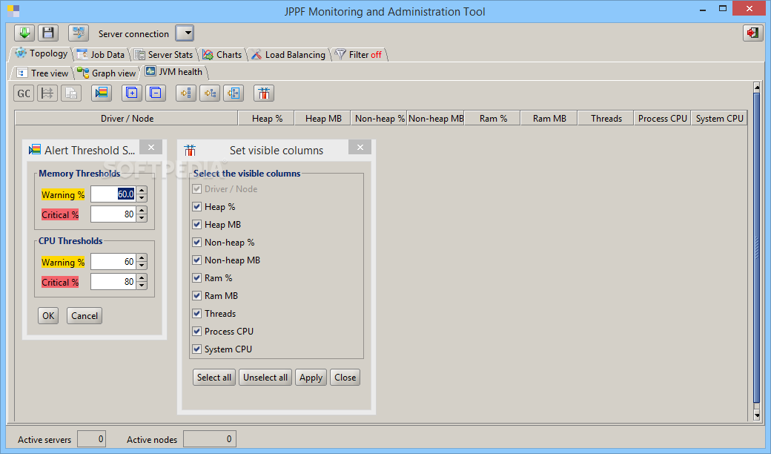
Task: Uncheck the Ram MB checkbox
Action: pos(196,295)
